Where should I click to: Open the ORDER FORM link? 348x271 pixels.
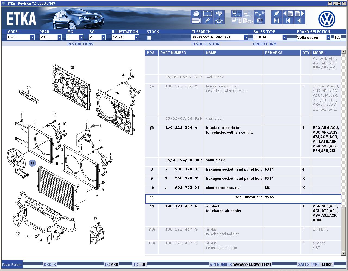click(265, 44)
